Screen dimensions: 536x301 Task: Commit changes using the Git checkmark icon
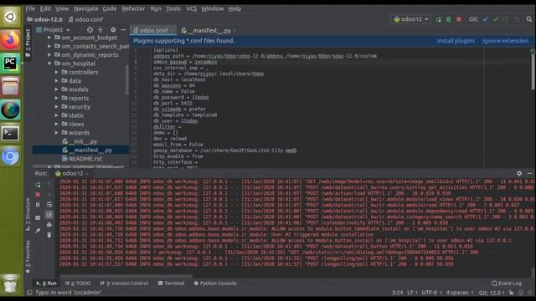(496, 19)
